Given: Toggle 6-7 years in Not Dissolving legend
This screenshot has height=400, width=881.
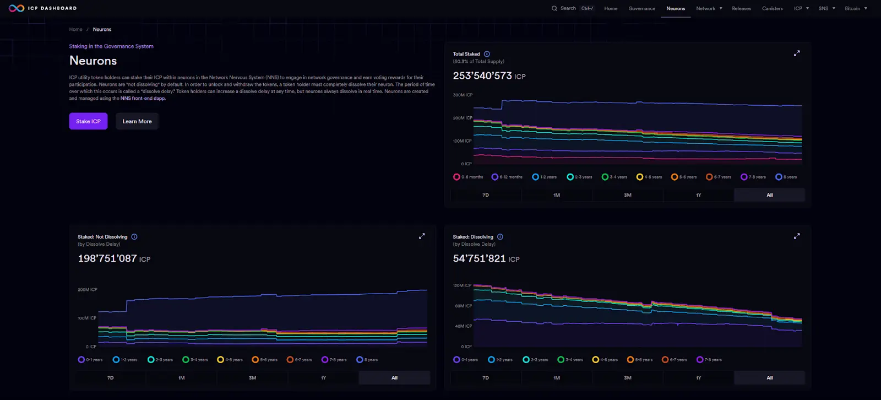Looking at the screenshot, I should click(299, 360).
